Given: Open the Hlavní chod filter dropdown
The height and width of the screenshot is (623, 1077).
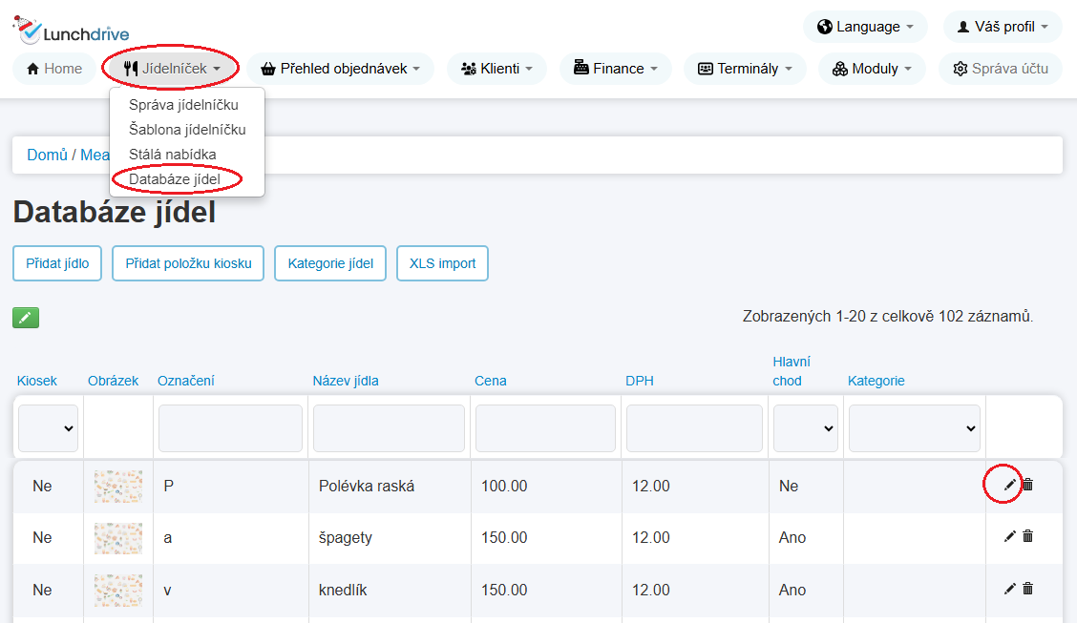Looking at the screenshot, I should (805, 428).
